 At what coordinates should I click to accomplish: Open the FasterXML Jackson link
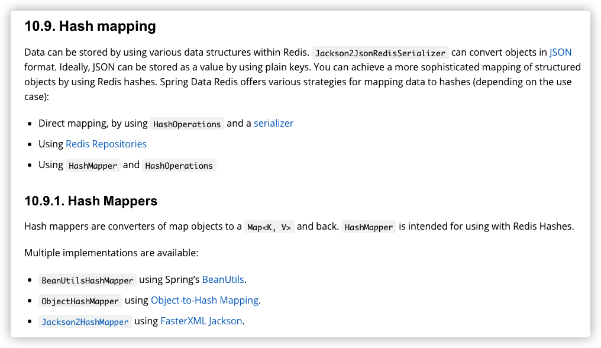(x=201, y=321)
